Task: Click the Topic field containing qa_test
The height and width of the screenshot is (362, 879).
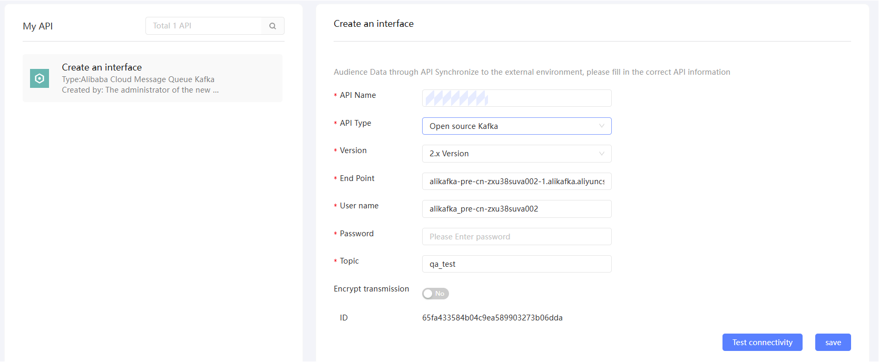Action: [516, 264]
